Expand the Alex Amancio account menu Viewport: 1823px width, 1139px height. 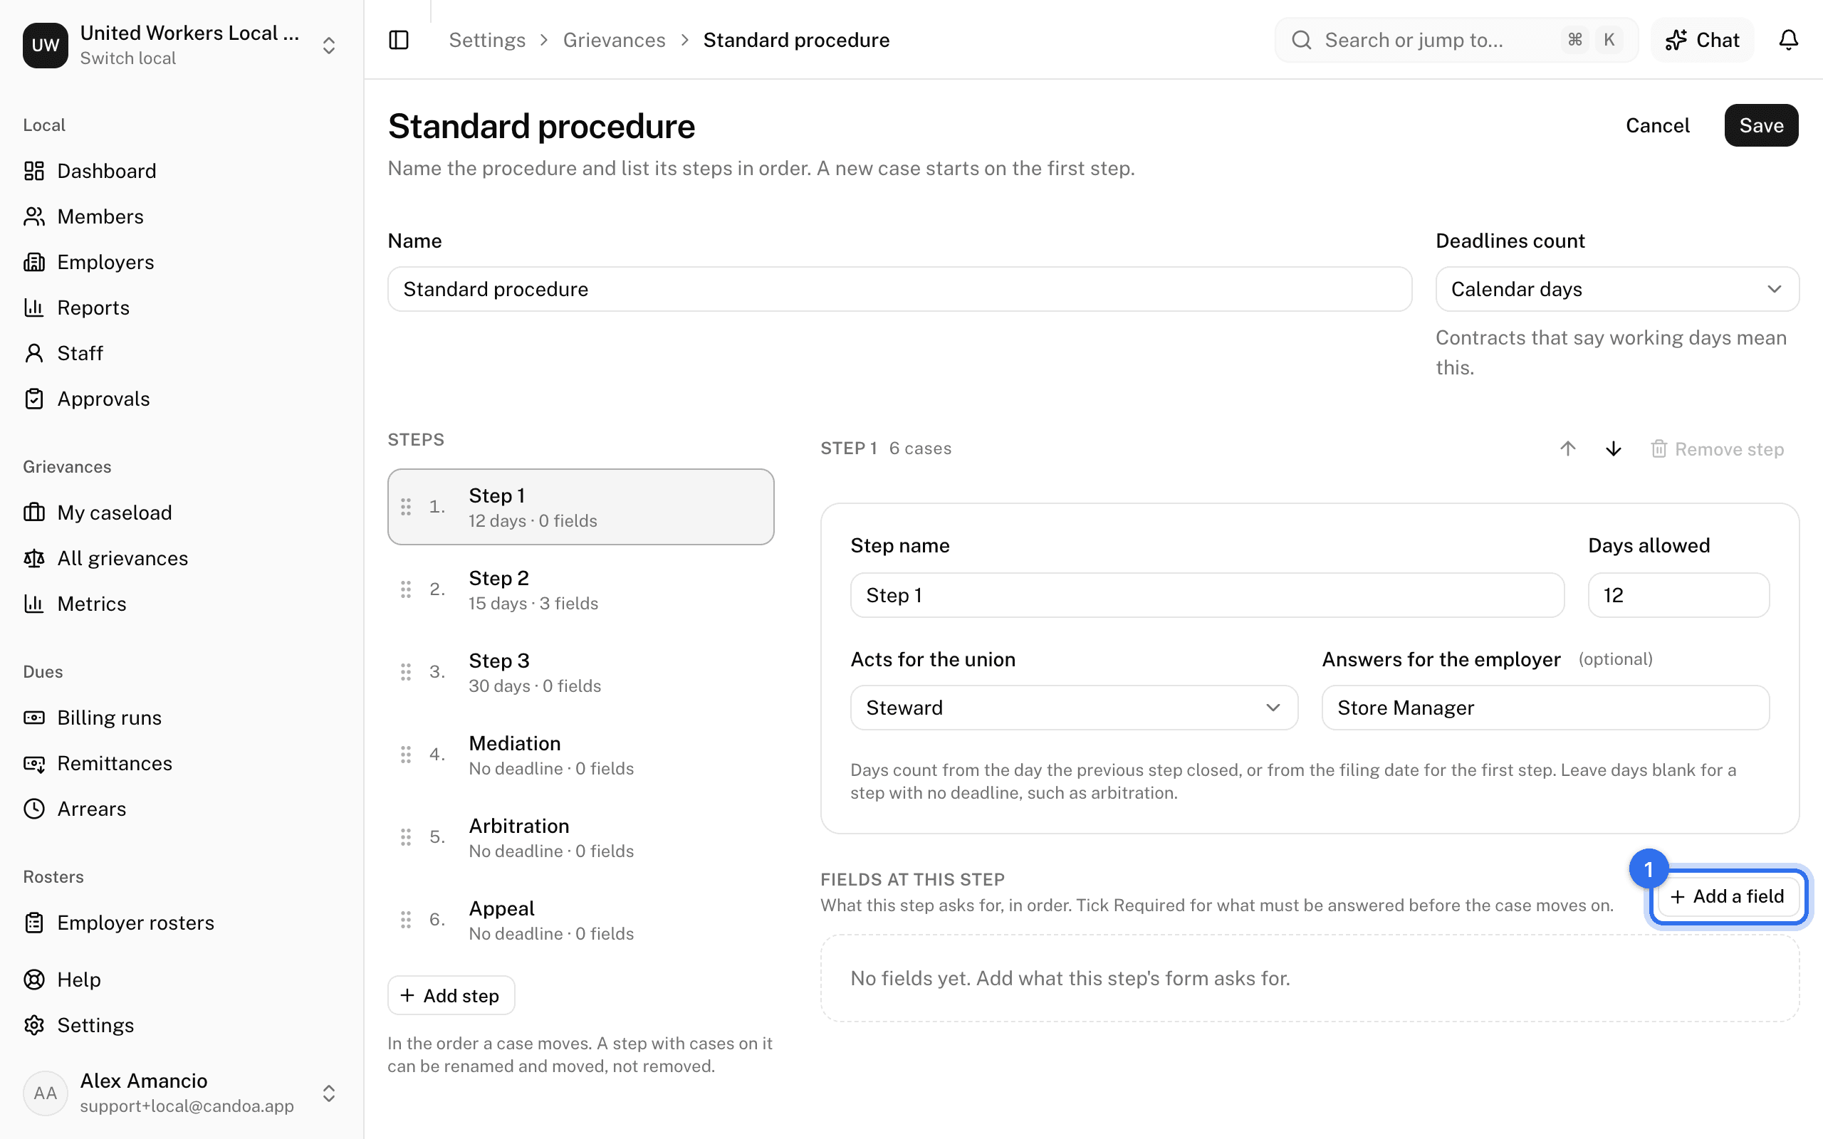(x=181, y=1093)
